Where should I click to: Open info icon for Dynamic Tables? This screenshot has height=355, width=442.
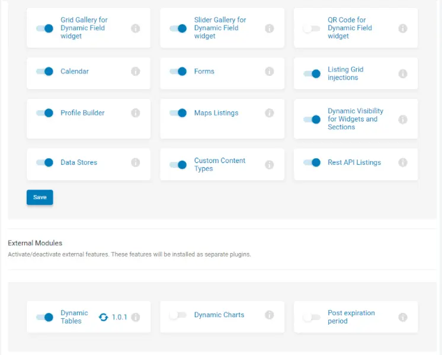pyautogui.click(x=136, y=317)
